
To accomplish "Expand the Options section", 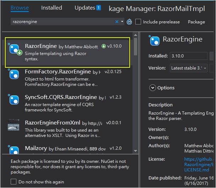I will coord(153,88).
